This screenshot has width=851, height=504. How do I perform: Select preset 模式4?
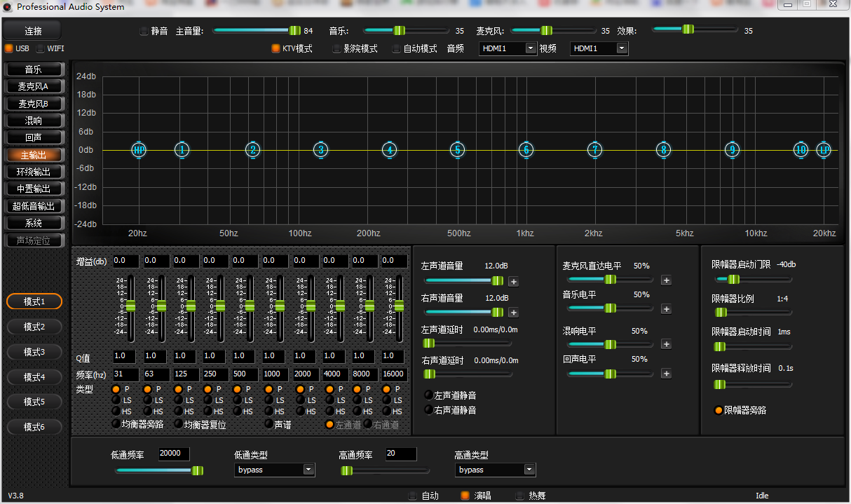pyautogui.click(x=34, y=377)
